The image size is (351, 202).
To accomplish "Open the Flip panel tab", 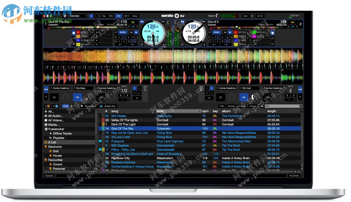I will pyautogui.click(x=104, y=16).
